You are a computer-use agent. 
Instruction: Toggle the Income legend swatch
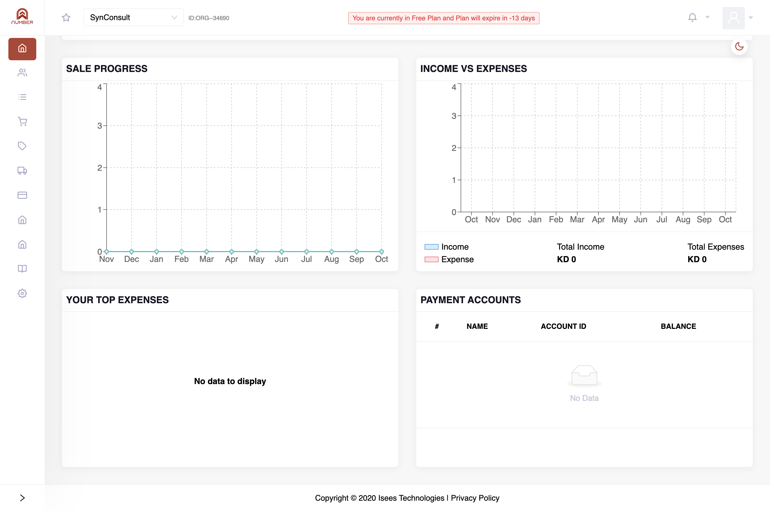point(431,247)
